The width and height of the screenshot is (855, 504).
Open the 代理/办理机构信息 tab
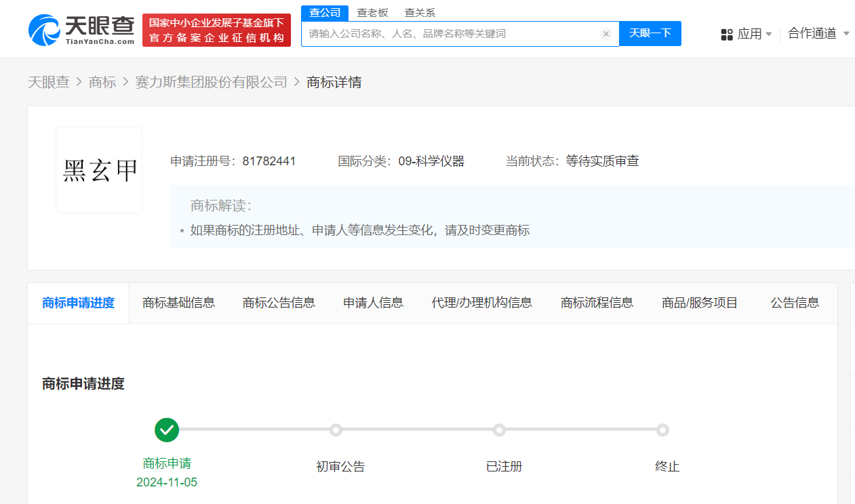481,303
